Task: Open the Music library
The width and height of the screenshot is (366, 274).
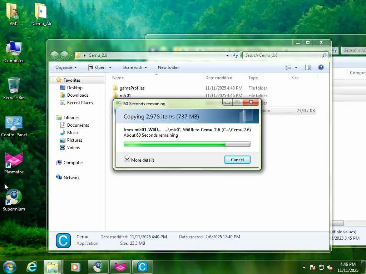Action: pos(73,133)
